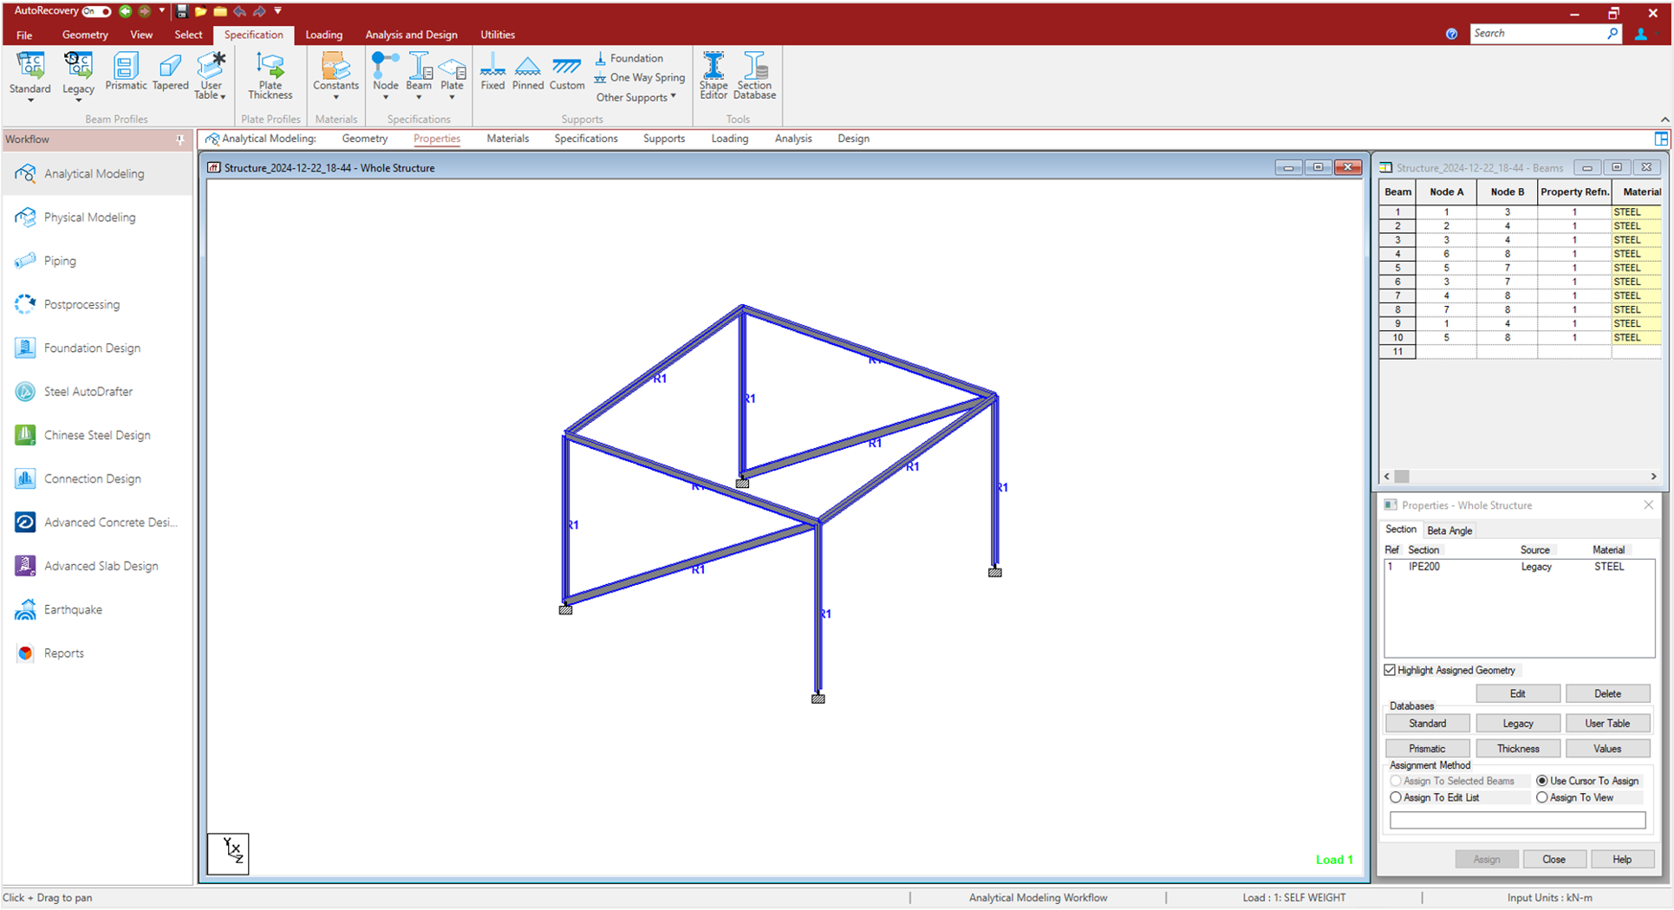Open the Plate Thickness tool
Viewport: 1674px width, 910px height.
[270, 75]
